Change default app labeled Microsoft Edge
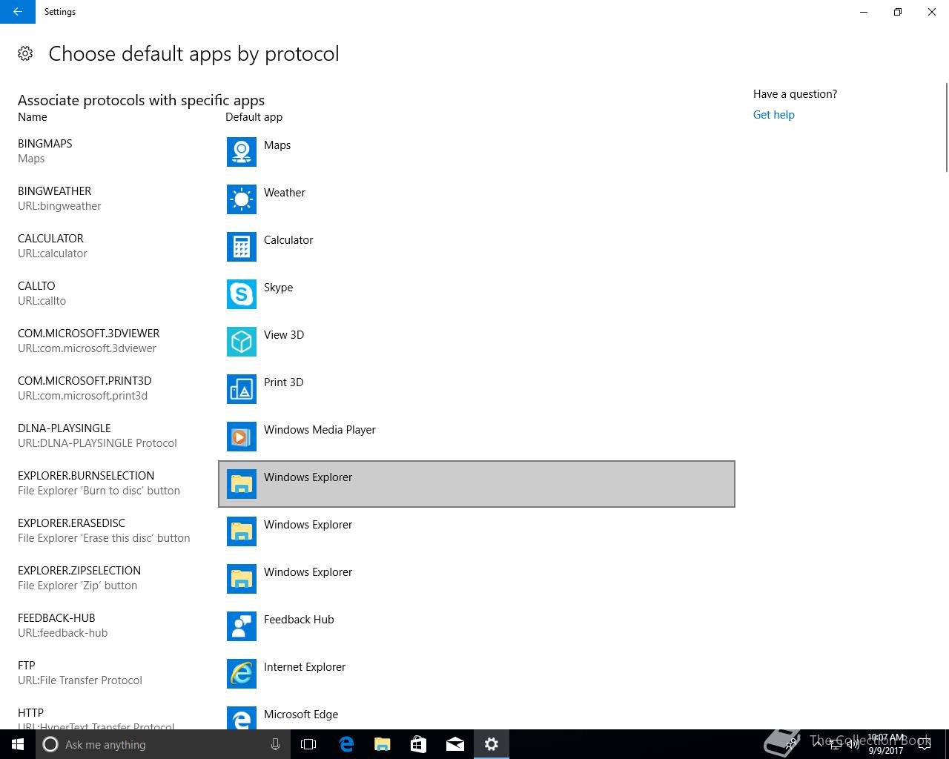Screen dimensions: 949x759 (x=477, y=715)
